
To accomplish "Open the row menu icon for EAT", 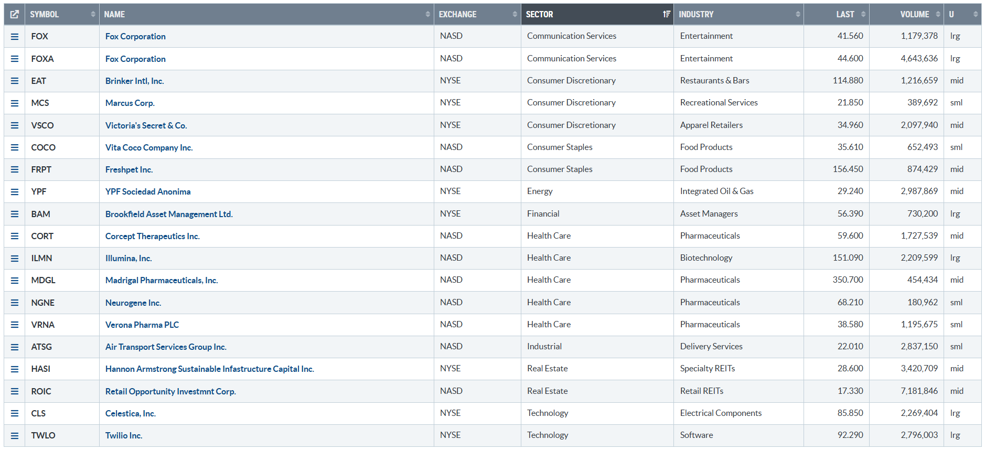I will pos(15,81).
